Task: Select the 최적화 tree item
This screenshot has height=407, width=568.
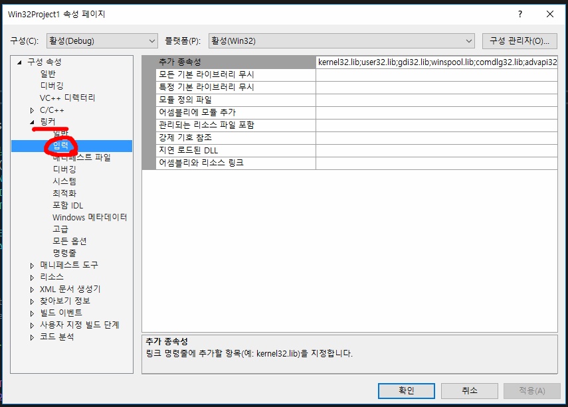Action: click(x=64, y=193)
